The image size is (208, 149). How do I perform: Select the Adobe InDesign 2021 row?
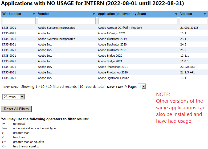(x=112, y=33)
